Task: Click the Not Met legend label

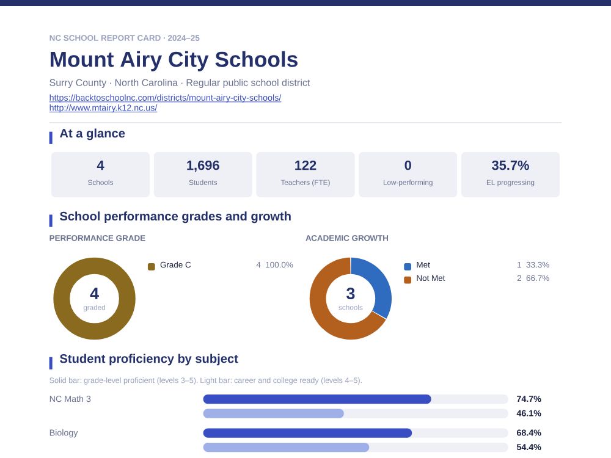Action: click(x=431, y=278)
